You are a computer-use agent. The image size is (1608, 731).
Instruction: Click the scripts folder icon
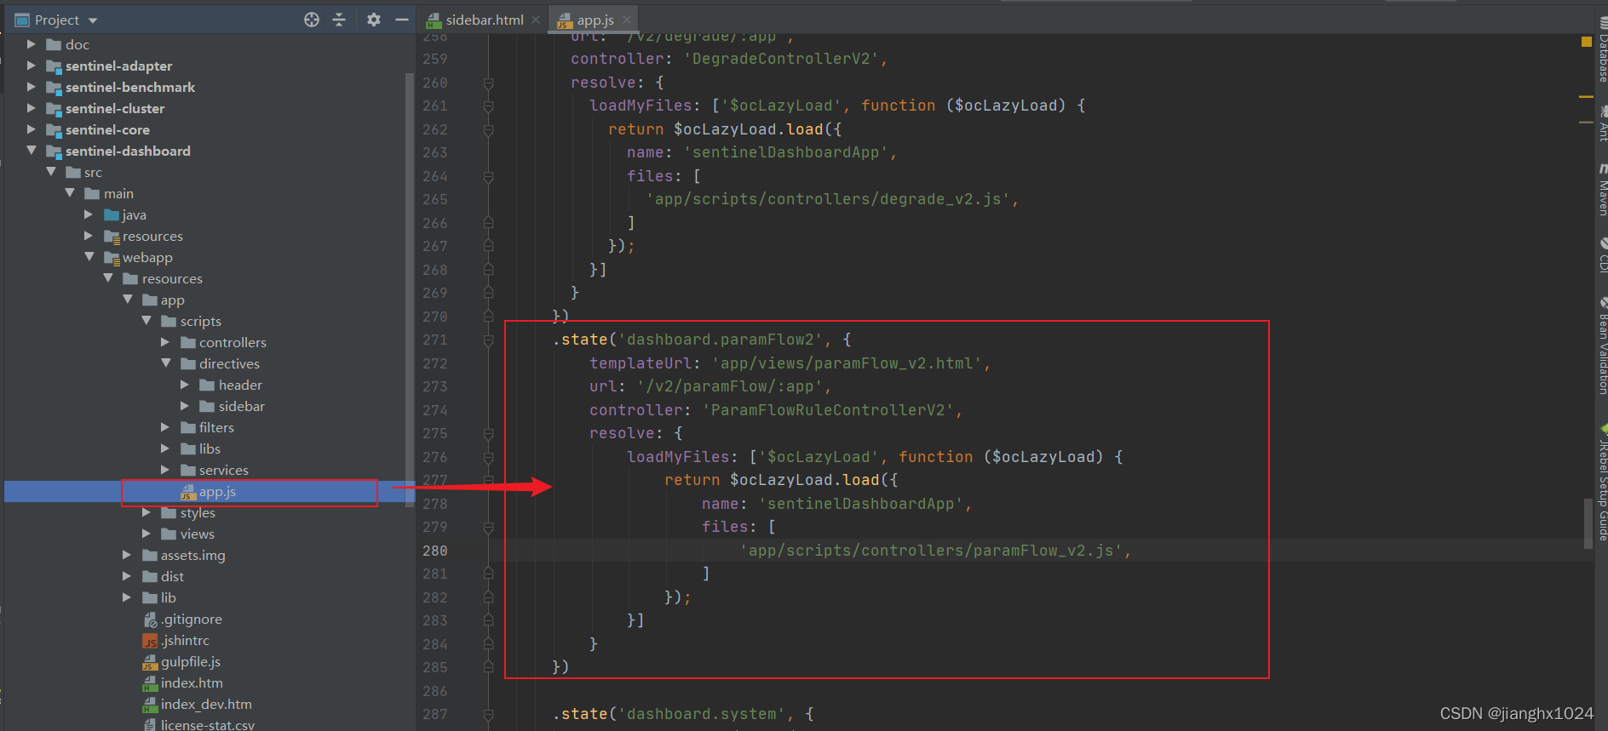(169, 321)
